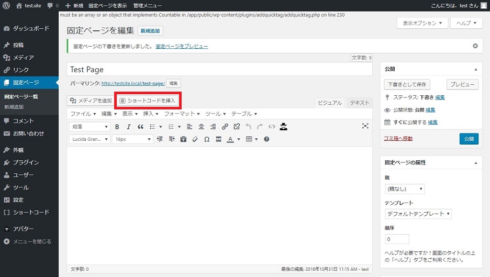The width and height of the screenshot is (490, 277).
Task: Open the 段落 paragraph format dropdown
Action: click(x=90, y=126)
